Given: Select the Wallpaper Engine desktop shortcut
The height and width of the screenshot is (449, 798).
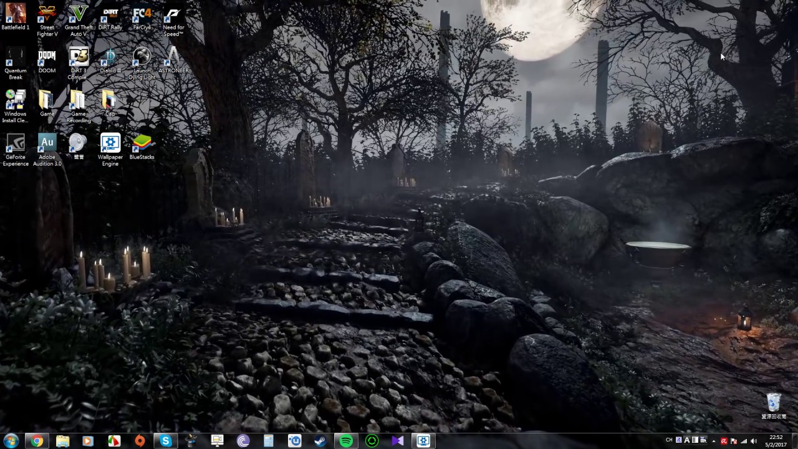Looking at the screenshot, I should [x=110, y=150].
